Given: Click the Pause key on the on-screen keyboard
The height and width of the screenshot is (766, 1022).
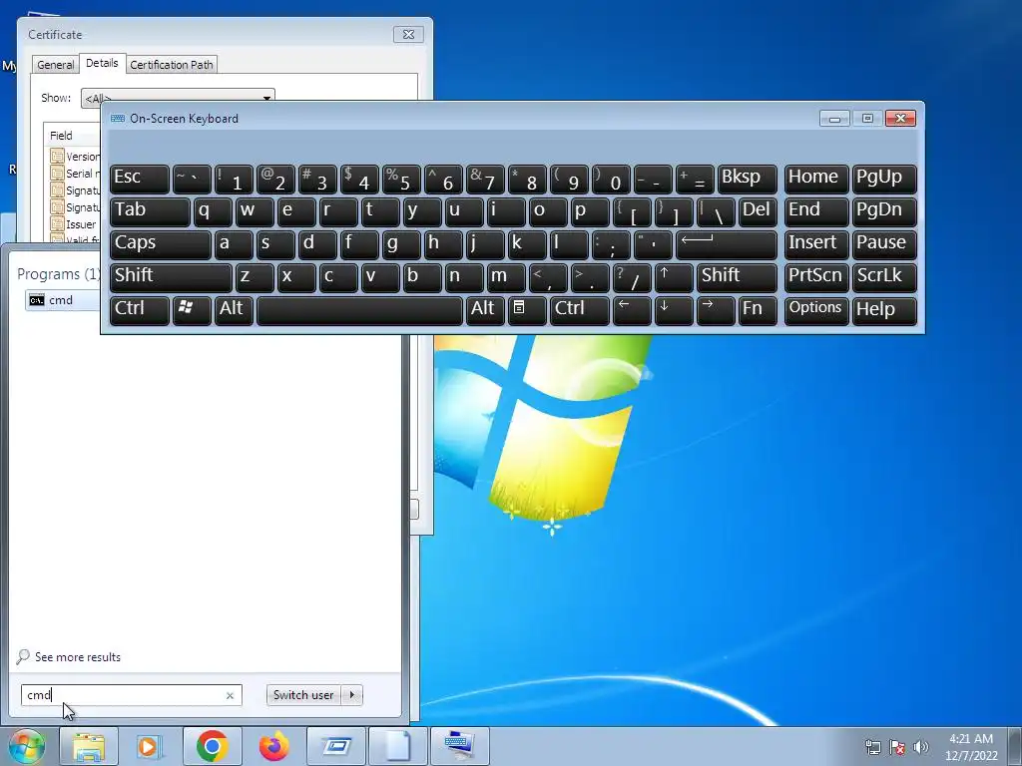Looking at the screenshot, I should tap(884, 245).
